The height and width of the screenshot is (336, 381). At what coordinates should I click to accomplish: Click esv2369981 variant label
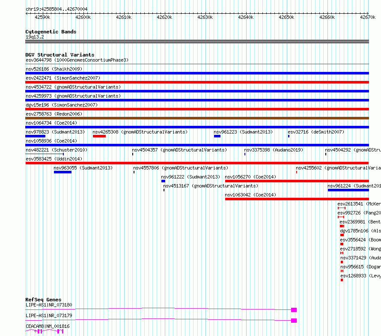tap(360, 222)
